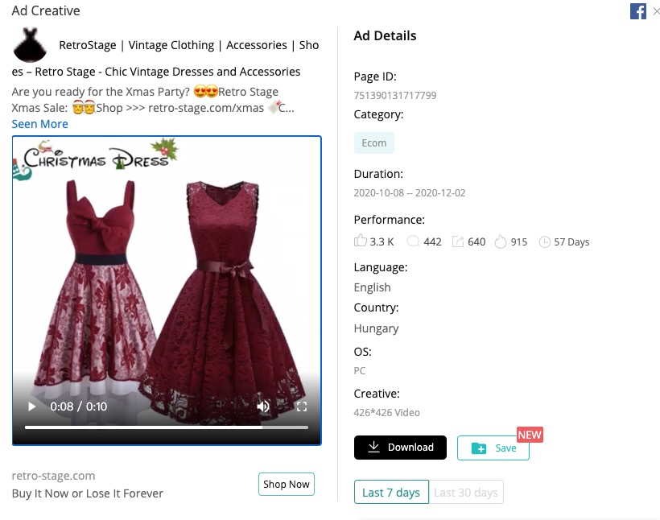The height and width of the screenshot is (520, 660).
Task: Open the retro-stage.com link
Action: pyautogui.click(x=53, y=476)
